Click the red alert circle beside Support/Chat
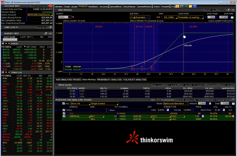This screenshot has height=156, width=237. (x=50, y=6)
